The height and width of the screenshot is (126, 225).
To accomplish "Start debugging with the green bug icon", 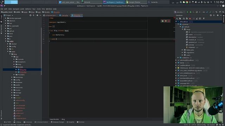I will pyautogui.click(x=191, y=12).
